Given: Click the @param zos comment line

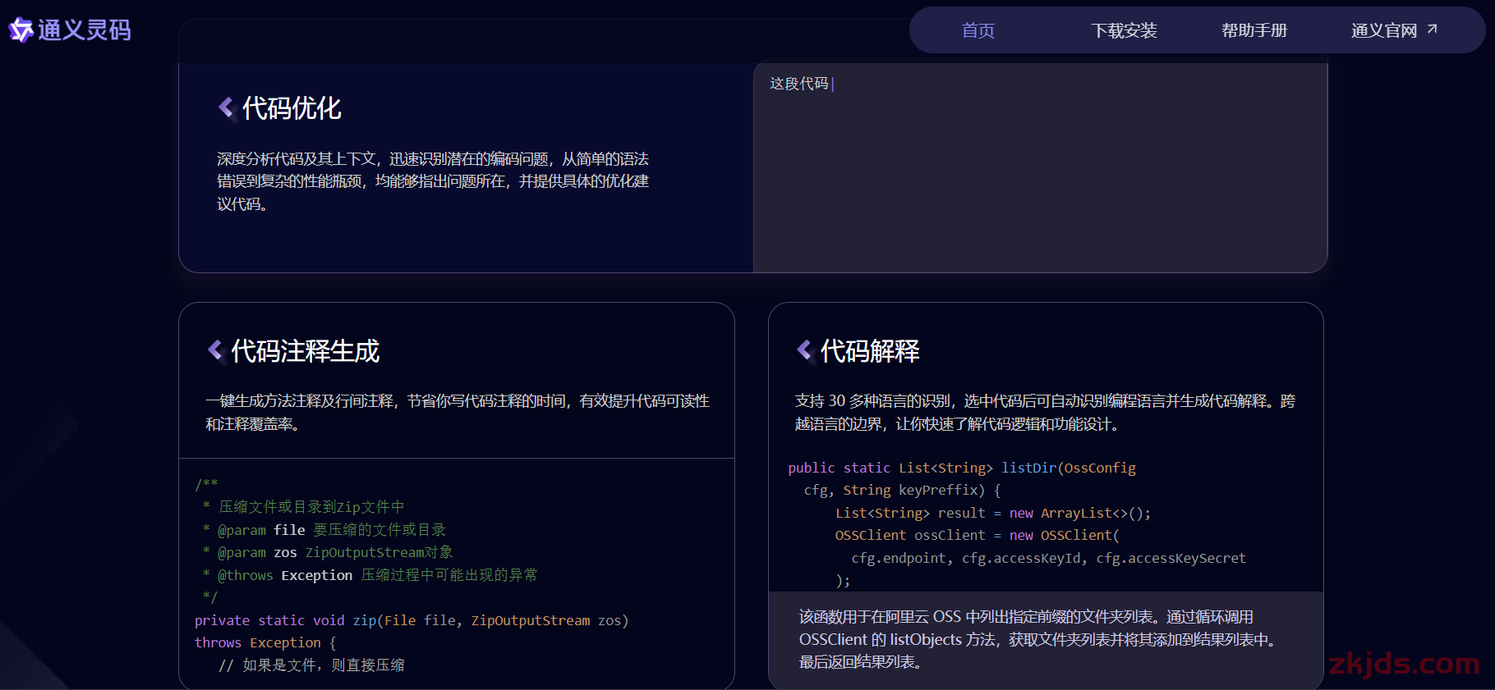Looking at the screenshot, I should coord(328,552).
